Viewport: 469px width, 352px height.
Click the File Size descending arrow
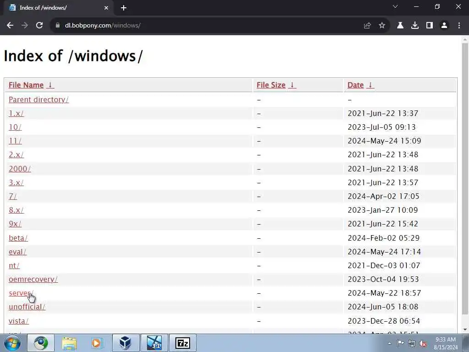pos(292,85)
